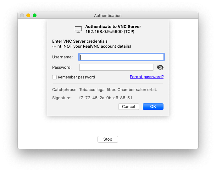Image resolution: width=216 pixels, height=172 pixels.
Task: Click the "Enter VNC Server credentials" text
Action: (x=80, y=41)
